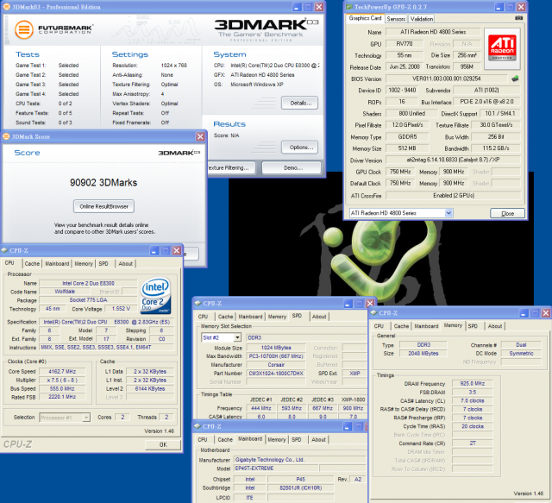Click the Max Bandwidth value PC3-10700H
This screenshot has width=552, height=503.
pyautogui.click(x=276, y=356)
